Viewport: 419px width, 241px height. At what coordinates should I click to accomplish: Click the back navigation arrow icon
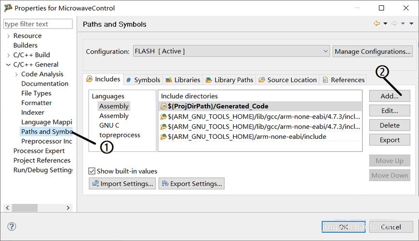[377, 24]
